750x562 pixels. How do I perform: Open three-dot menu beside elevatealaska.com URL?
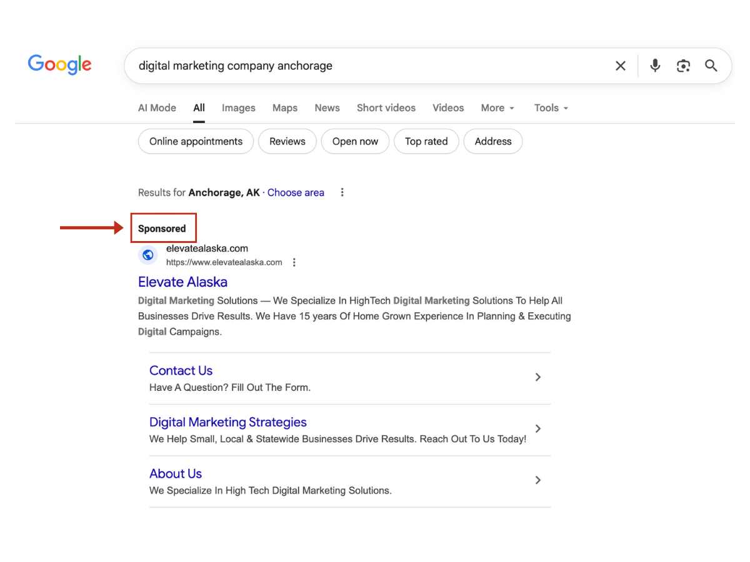tap(294, 262)
